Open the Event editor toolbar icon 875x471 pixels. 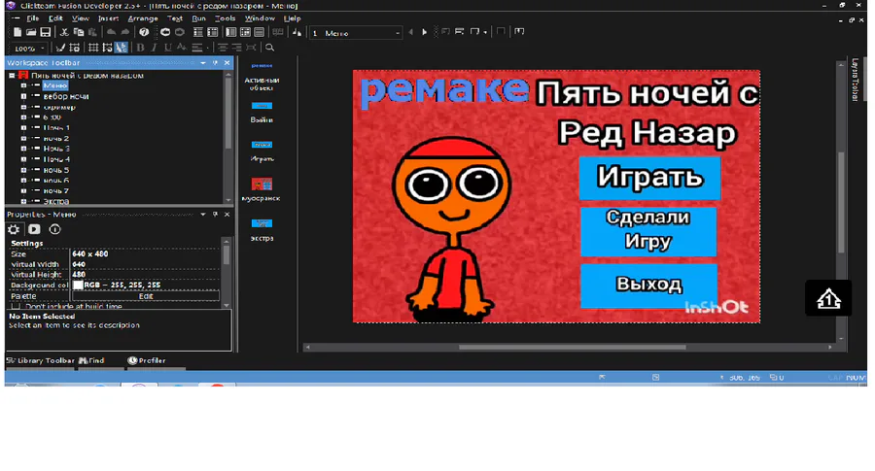(x=246, y=32)
